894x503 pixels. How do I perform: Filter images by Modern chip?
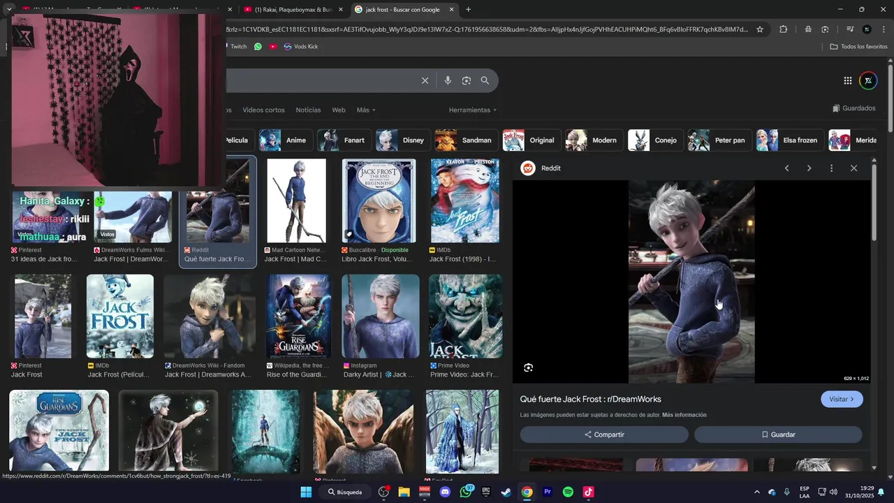point(593,140)
